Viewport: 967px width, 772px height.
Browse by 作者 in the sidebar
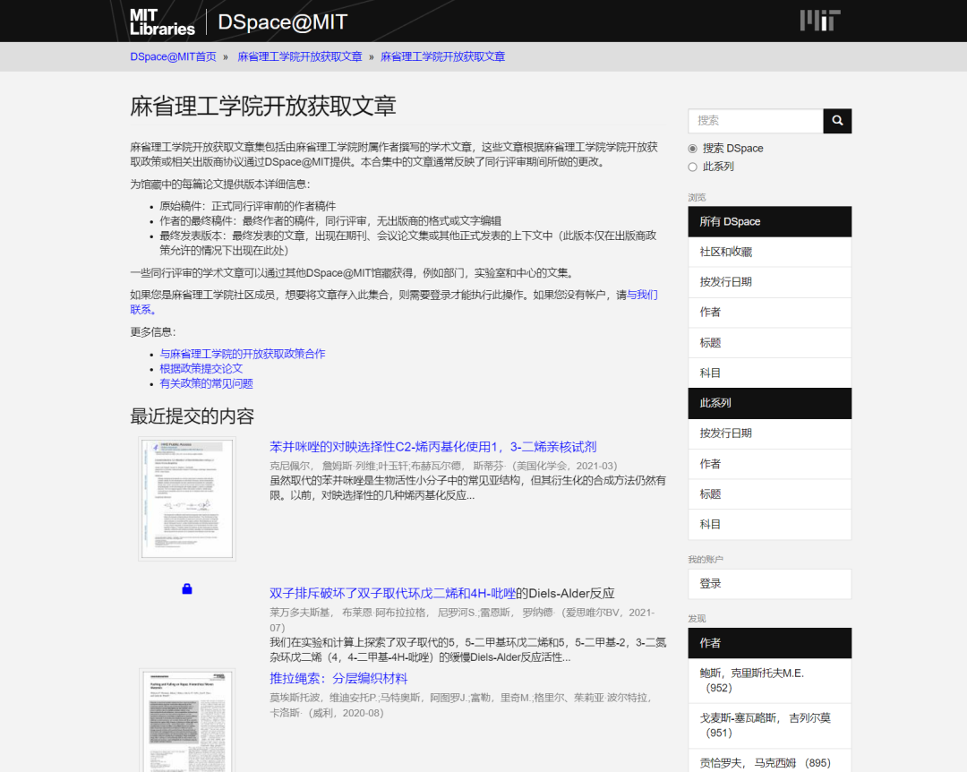point(710,313)
